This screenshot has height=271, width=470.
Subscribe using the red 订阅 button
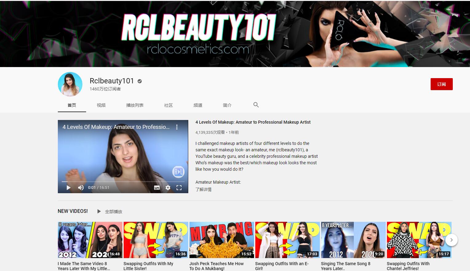pos(441,84)
